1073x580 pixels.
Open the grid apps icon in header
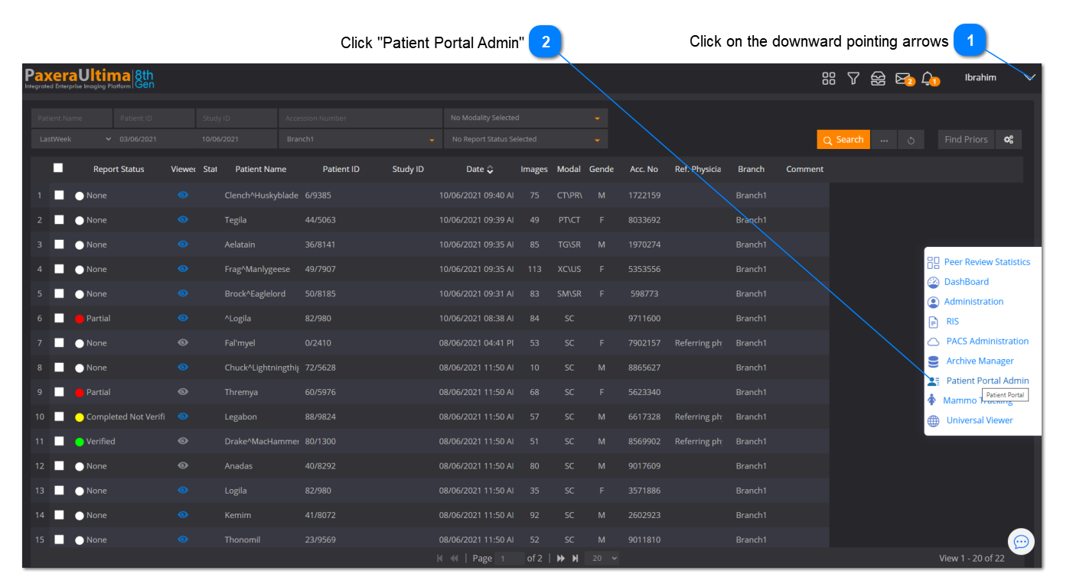coord(828,78)
